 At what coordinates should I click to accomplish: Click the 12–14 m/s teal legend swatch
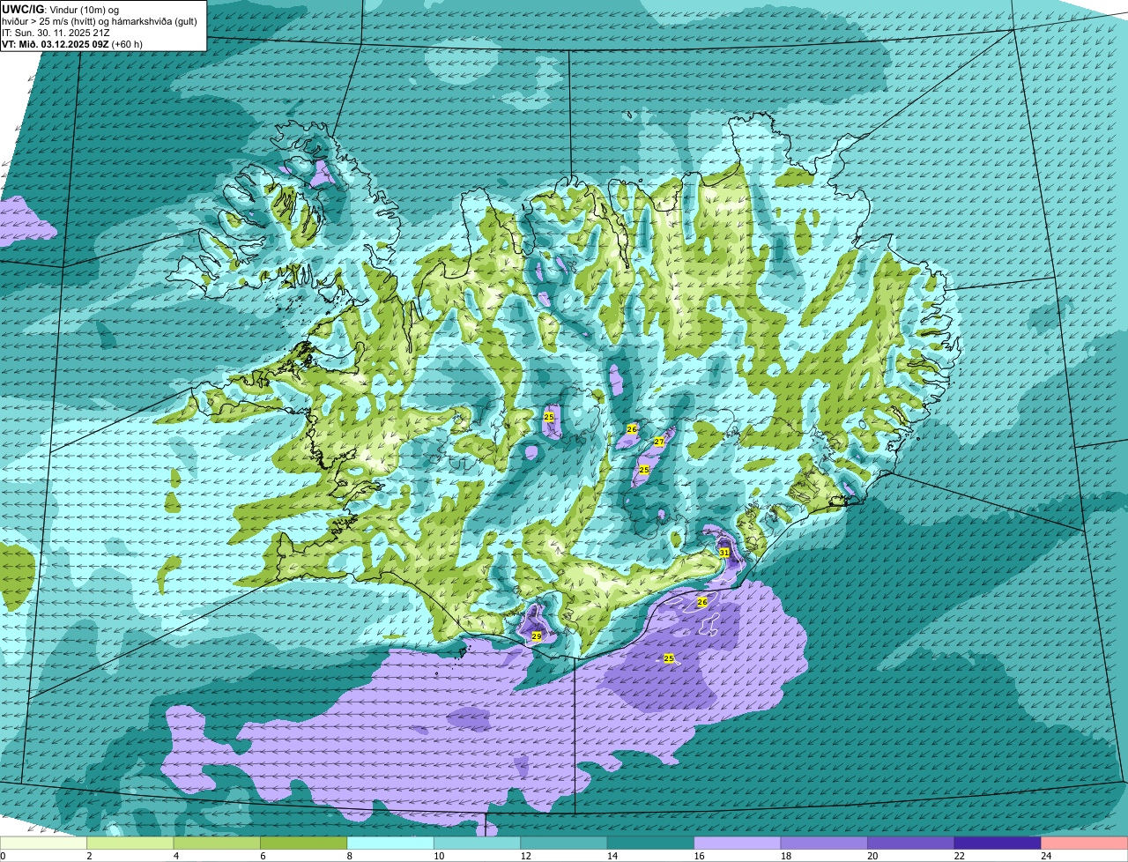coord(564,843)
